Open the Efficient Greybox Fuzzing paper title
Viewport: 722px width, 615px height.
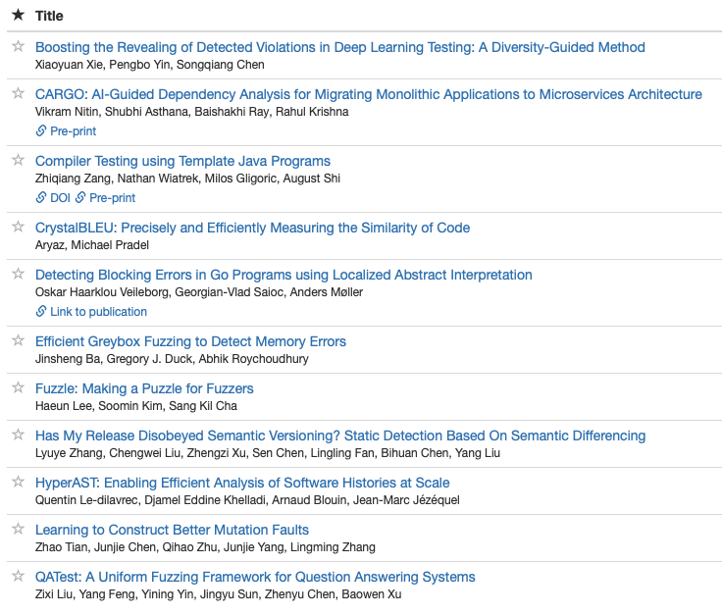190,341
